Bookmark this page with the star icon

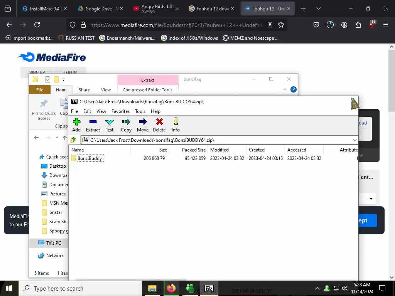[x=281, y=25]
